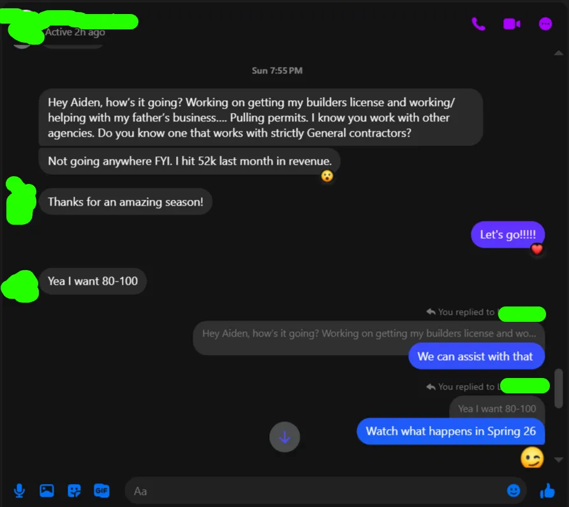Start a video call with camera icon

[512, 24]
